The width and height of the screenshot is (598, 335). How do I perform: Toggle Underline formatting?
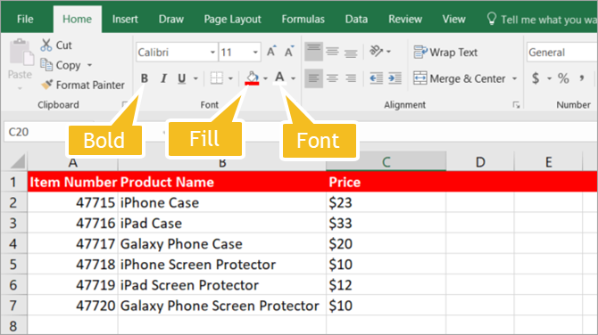tap(182, 78)
